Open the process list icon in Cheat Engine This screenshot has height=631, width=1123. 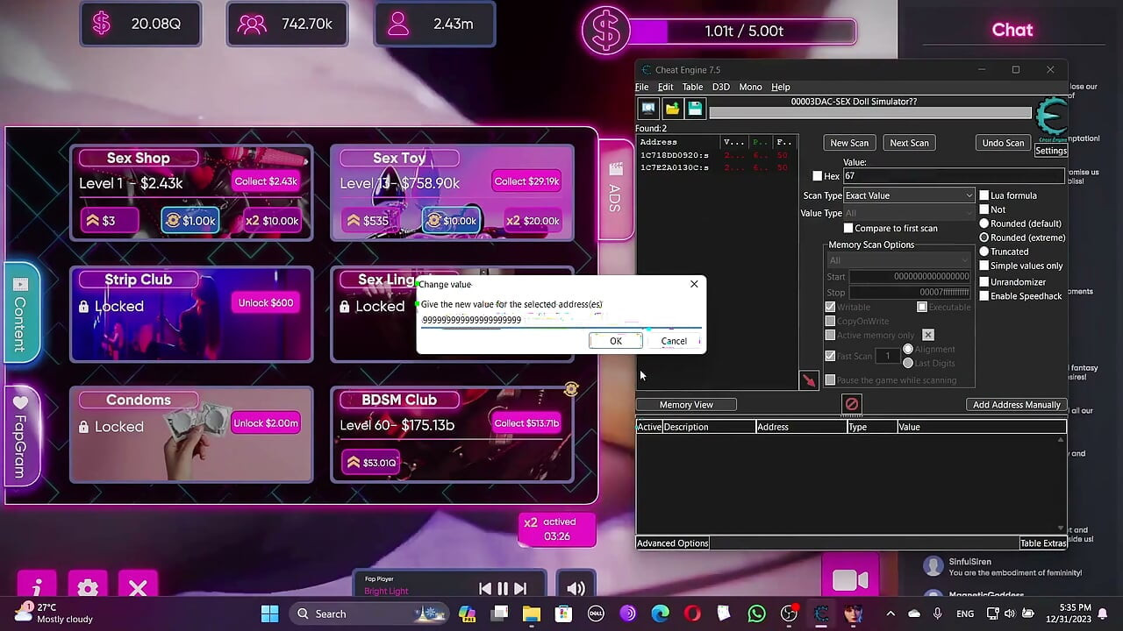648,109
